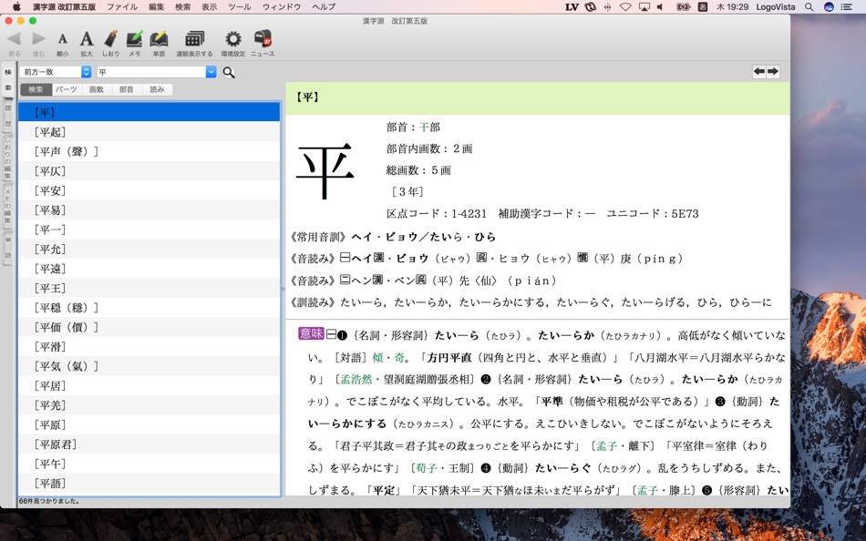866x541 pixels.
Task: Select the ［平語］ result row
Action: [x=149, y=483]
